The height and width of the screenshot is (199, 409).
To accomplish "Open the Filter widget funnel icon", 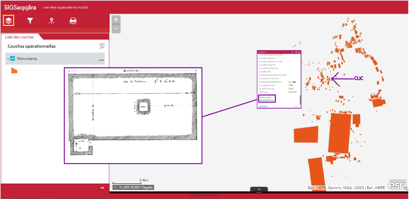I will click(x=30, y=21).
